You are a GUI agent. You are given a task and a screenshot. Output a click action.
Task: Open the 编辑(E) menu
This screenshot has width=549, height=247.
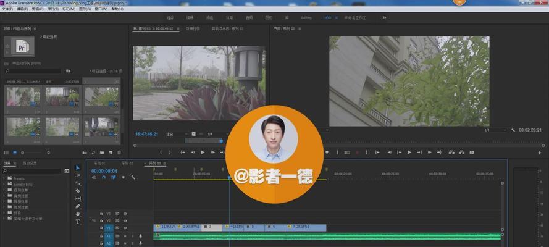point(22,9)
